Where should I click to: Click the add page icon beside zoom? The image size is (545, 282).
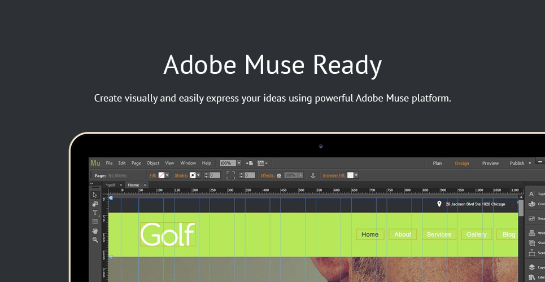click(249, 163)
